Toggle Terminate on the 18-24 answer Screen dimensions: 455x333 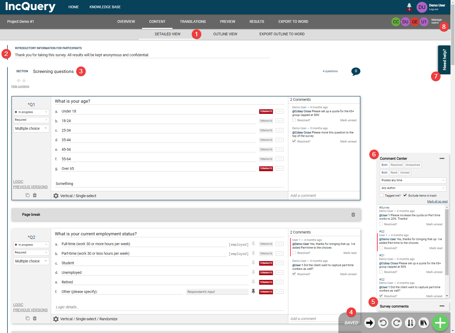266,121
